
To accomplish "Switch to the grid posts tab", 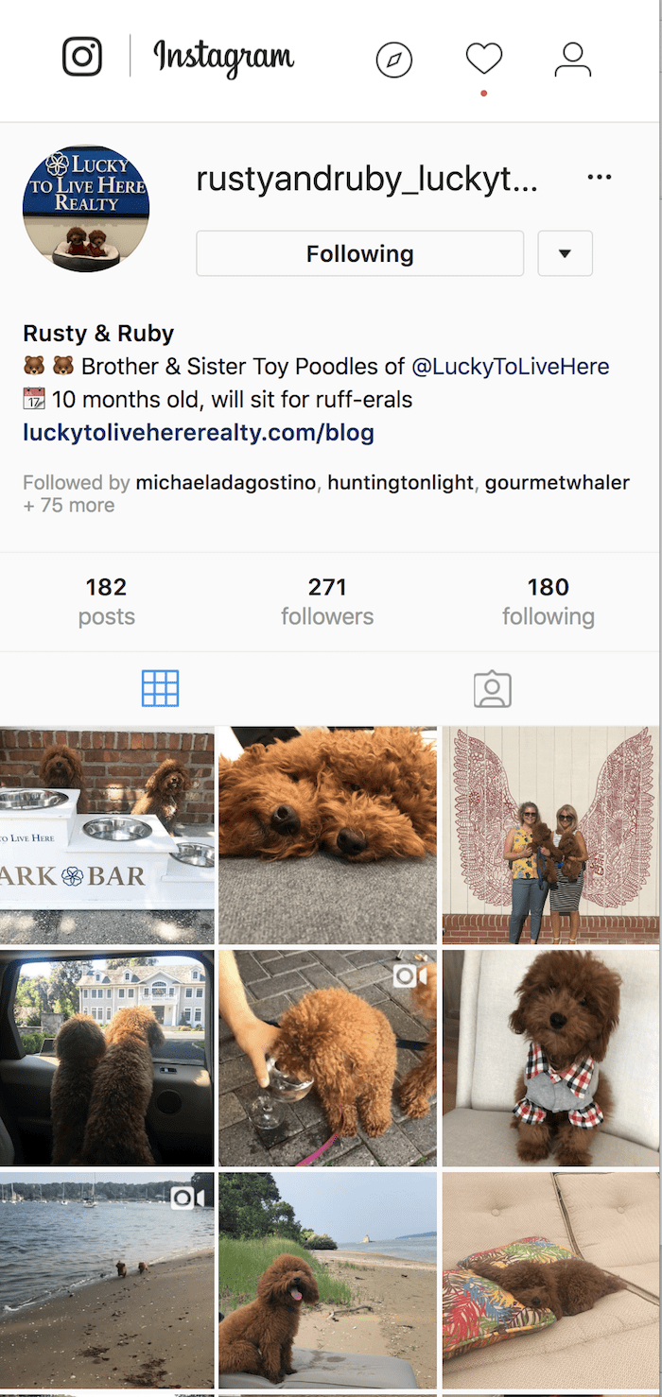I will (x=160, y=689).
